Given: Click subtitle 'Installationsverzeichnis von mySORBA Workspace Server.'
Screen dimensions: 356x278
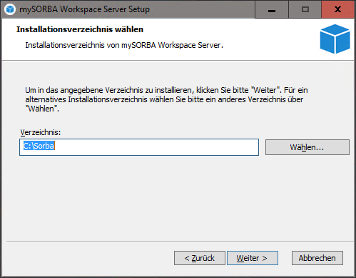Looking at the screenshot, I should tap(124, 45).
